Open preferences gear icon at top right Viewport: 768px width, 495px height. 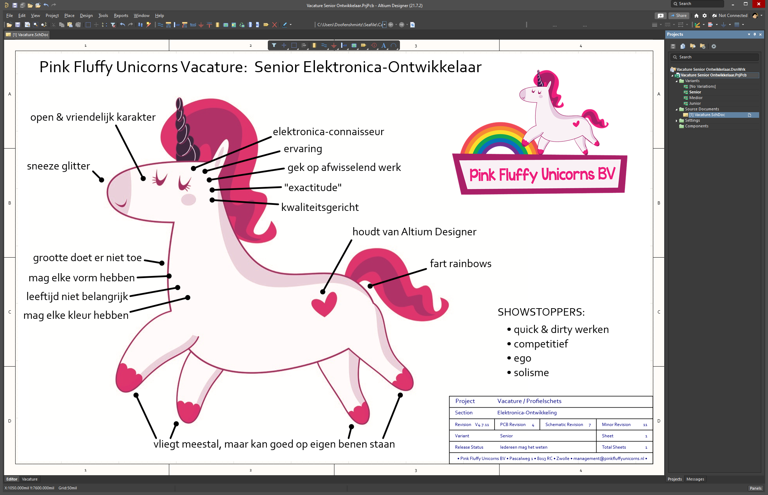click(x=705, y=16)
